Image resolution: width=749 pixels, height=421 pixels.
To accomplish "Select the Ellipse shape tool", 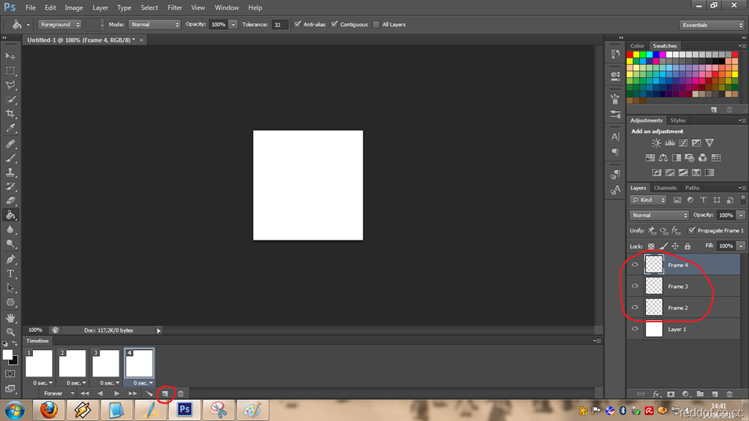I will click(10, 303).
